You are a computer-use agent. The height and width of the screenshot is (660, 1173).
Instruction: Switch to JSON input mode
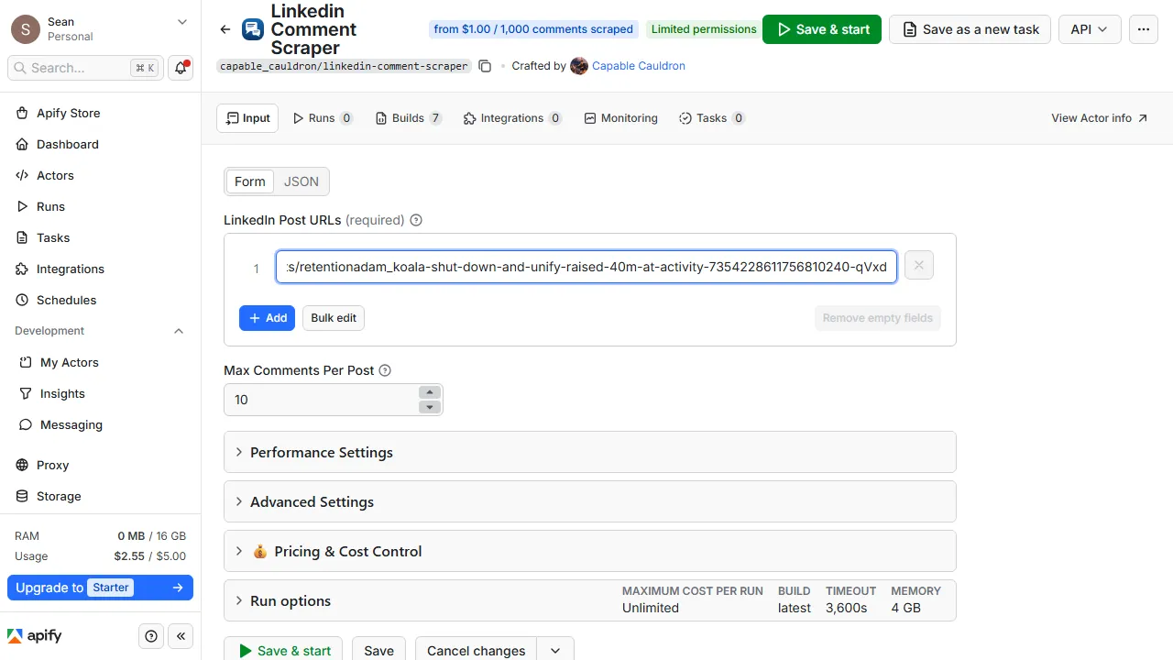[301, 181]
